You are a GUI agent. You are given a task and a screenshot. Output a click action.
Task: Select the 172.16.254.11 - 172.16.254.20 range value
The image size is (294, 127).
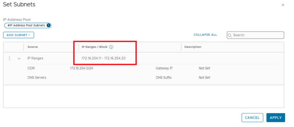point(104,58)
